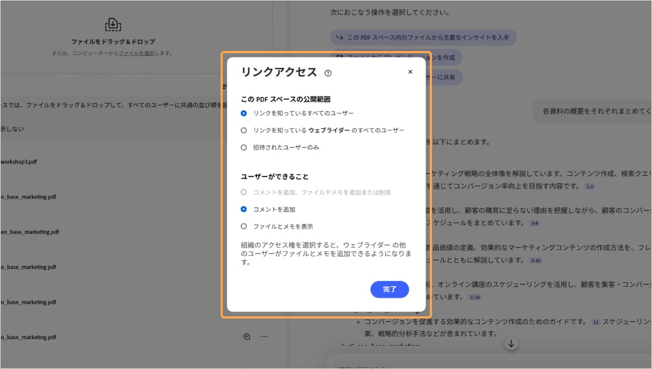
Task: Click citation badge 7,10 in the summary
Action: coord(475,297)
